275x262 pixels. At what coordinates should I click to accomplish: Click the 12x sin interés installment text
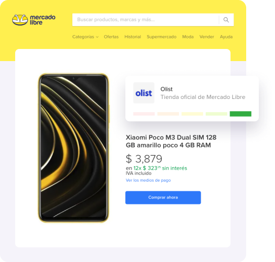(160, 168)
